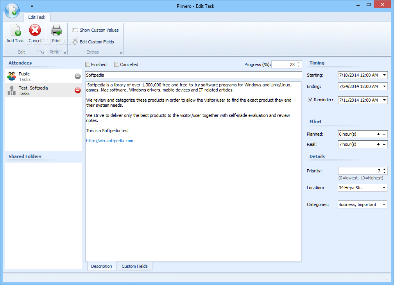Screen dimensions: 394x285
Task: Click the Real hours field
Action: [357, 144]
